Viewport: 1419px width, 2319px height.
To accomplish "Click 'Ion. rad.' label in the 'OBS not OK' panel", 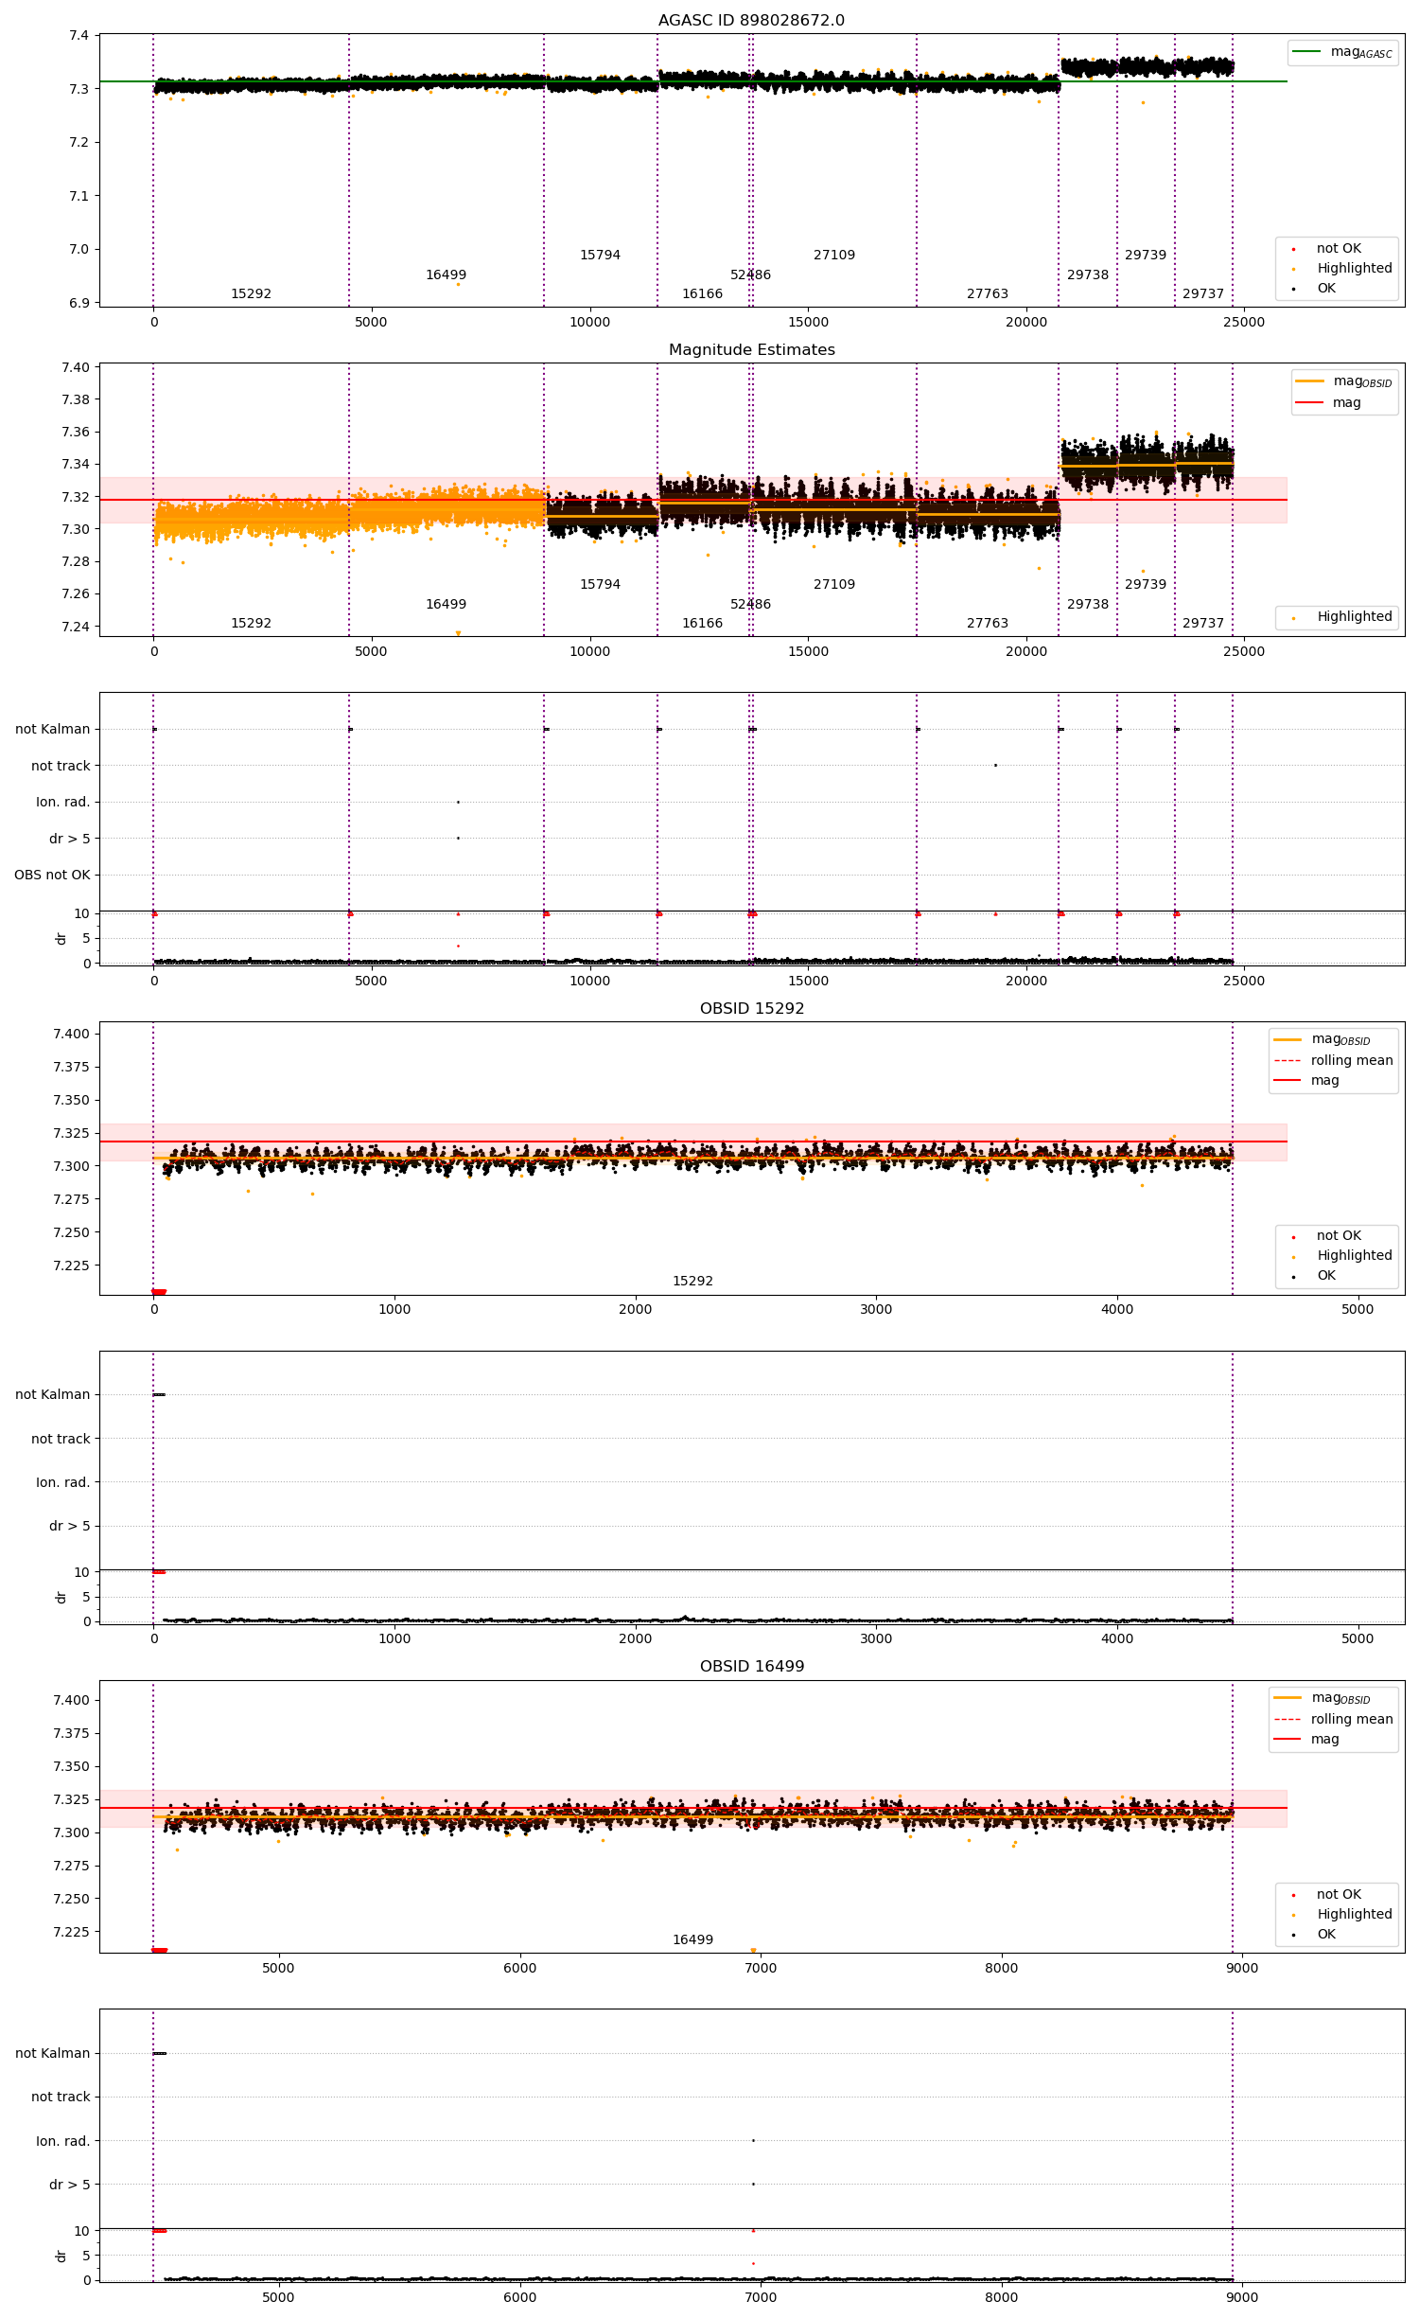I will (62, 802).
